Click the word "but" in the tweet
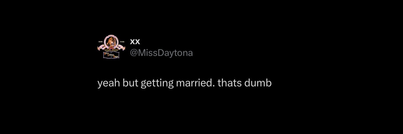Viewport: 403px width, 134px height. pos(130,83)
